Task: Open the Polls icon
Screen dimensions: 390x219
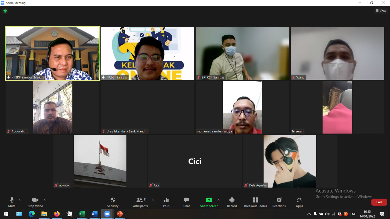Action: pos(166,200)
